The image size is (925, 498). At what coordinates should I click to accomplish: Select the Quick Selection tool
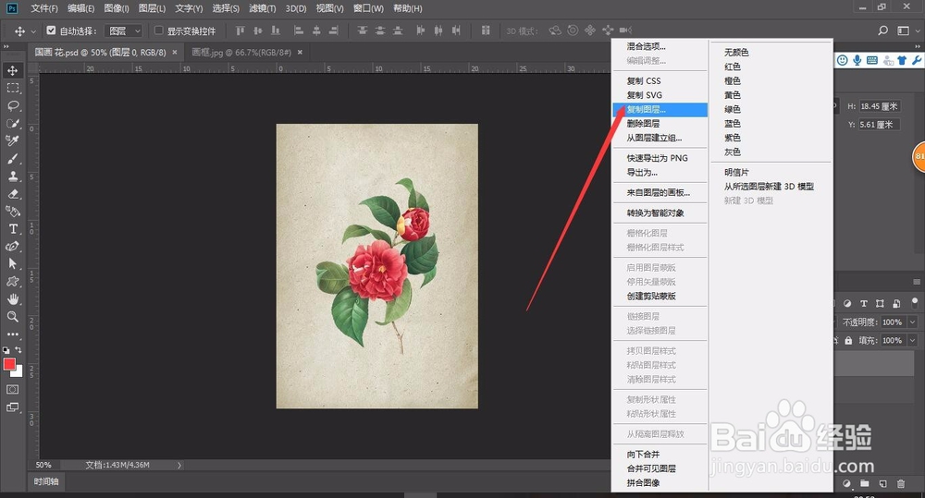pos(12,124)
